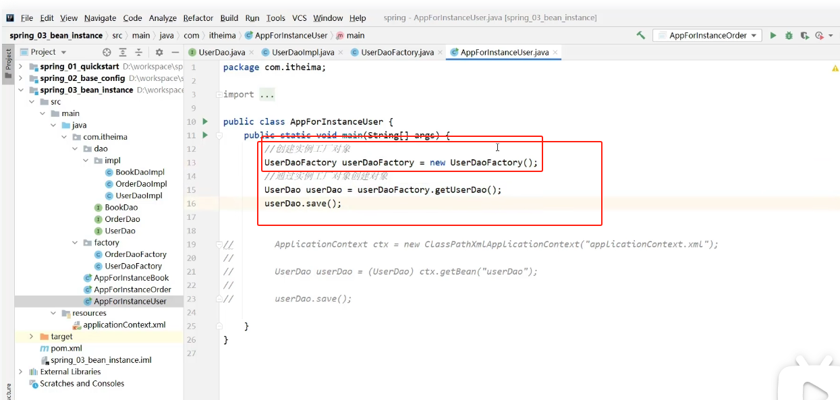Viewport: 840px width, 400px height.
Task: Start debugging with the bug icon
Action: coord(789,35)
